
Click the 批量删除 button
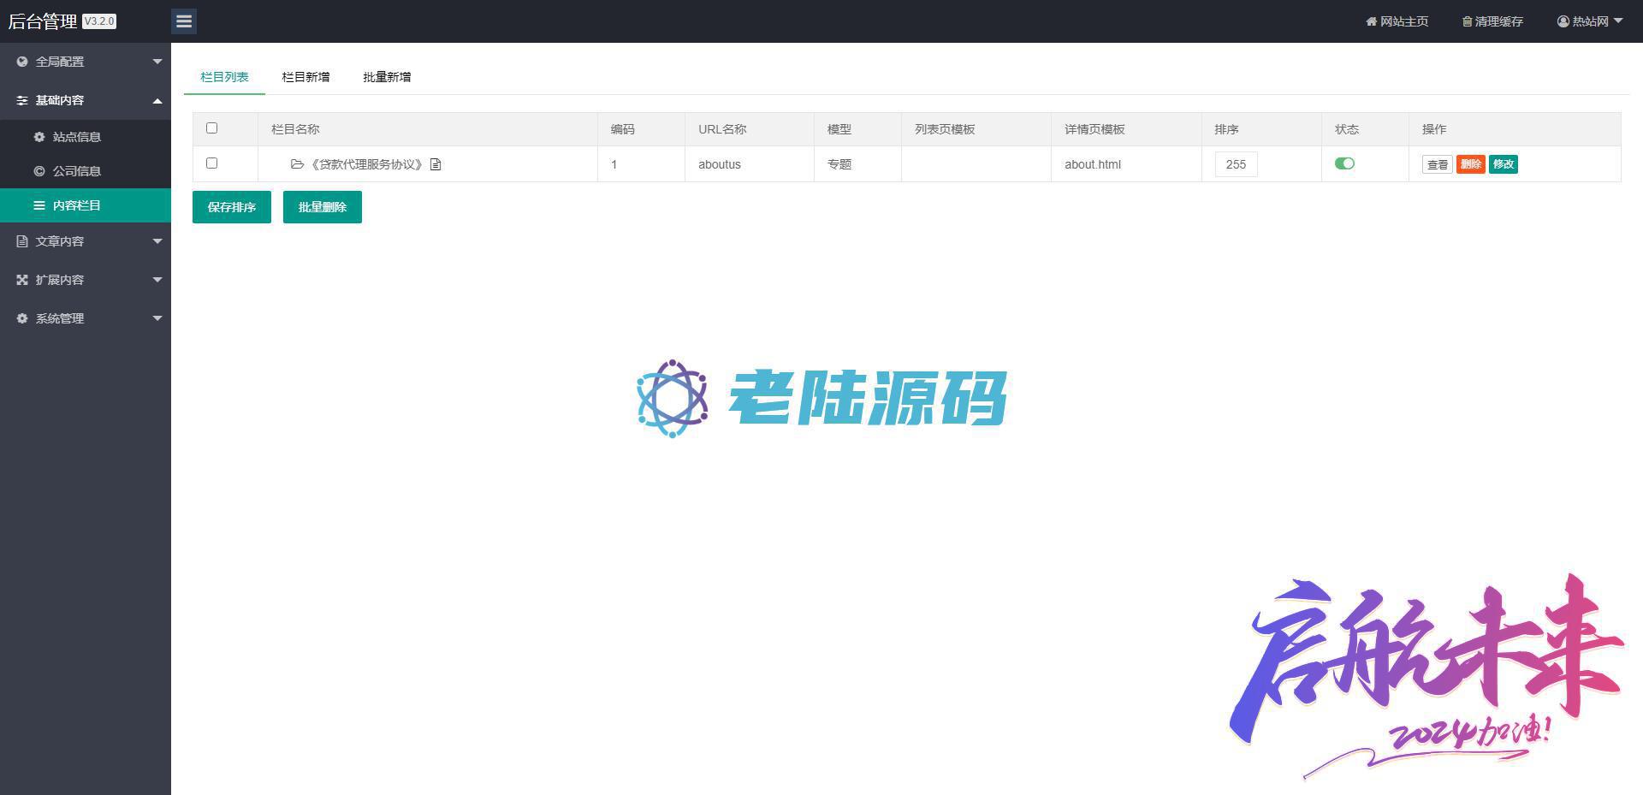click(x=323, y=207)
